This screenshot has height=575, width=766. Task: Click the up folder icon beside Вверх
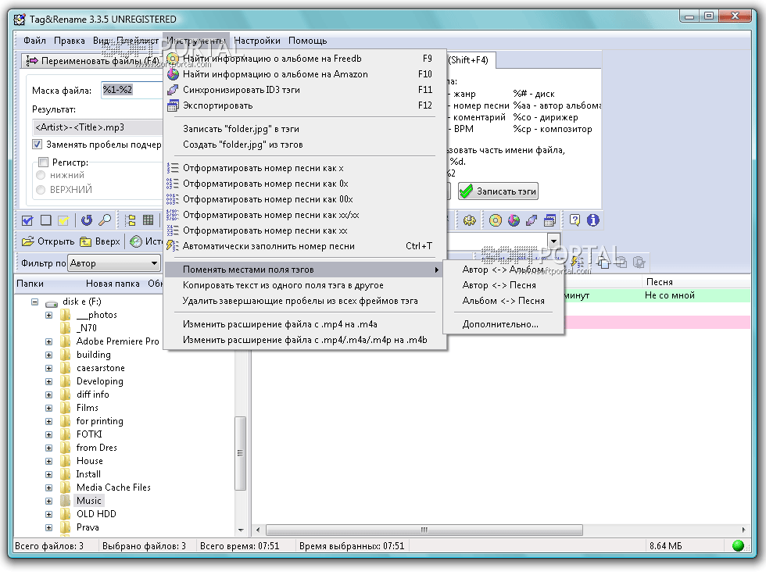85,241
